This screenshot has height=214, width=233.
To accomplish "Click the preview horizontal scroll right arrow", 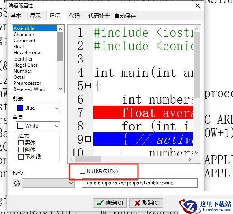I will tap(190, 160).
